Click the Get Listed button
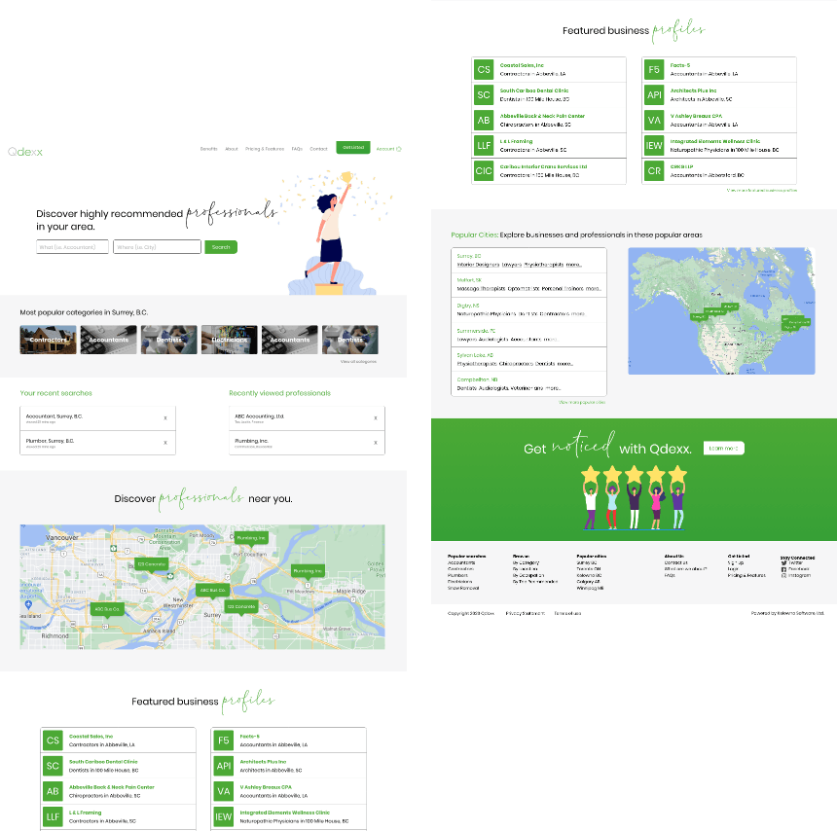 tap(353, 148)
